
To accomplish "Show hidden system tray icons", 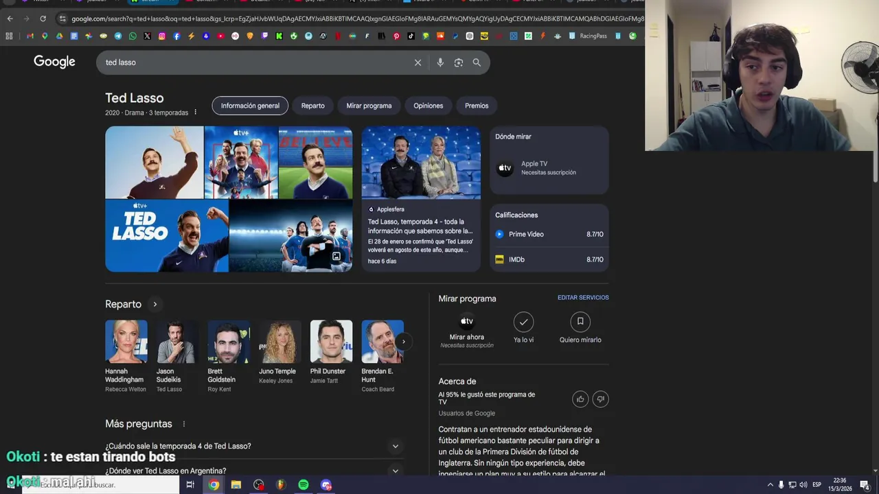I will [770, 485].
